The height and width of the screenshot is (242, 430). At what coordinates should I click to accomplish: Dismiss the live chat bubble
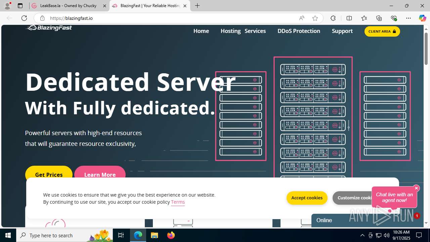[x=416, y=188]
